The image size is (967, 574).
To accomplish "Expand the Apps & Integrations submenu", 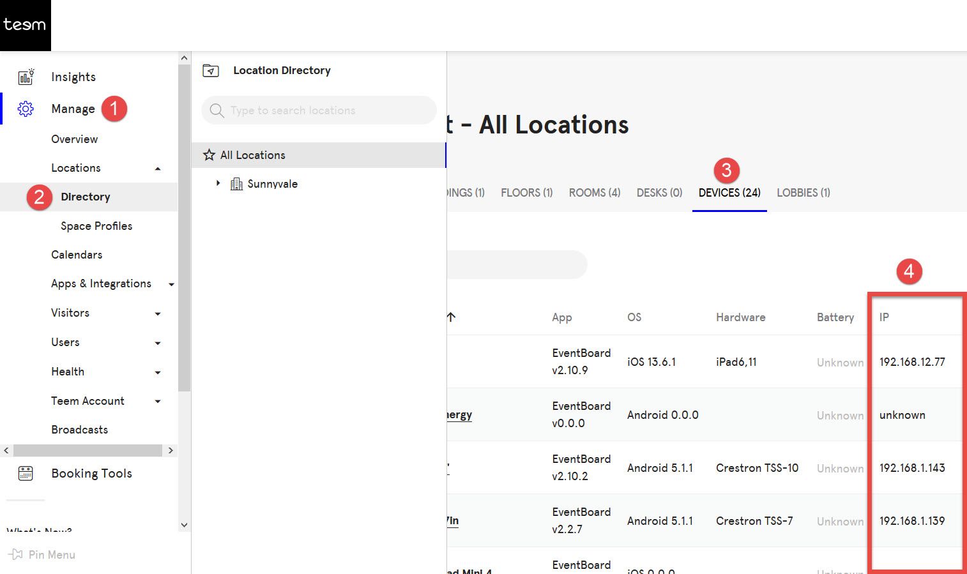I will point(171,284).
